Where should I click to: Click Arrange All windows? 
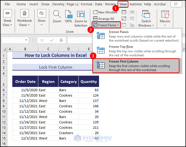(104, 19)
